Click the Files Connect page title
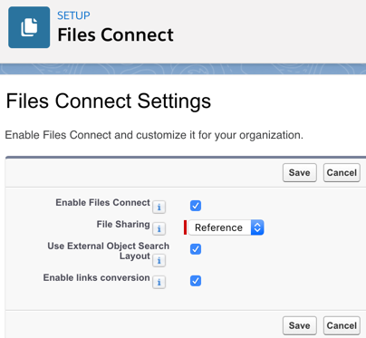The height and width of the screenshot is (338, 366). [115, 34]
